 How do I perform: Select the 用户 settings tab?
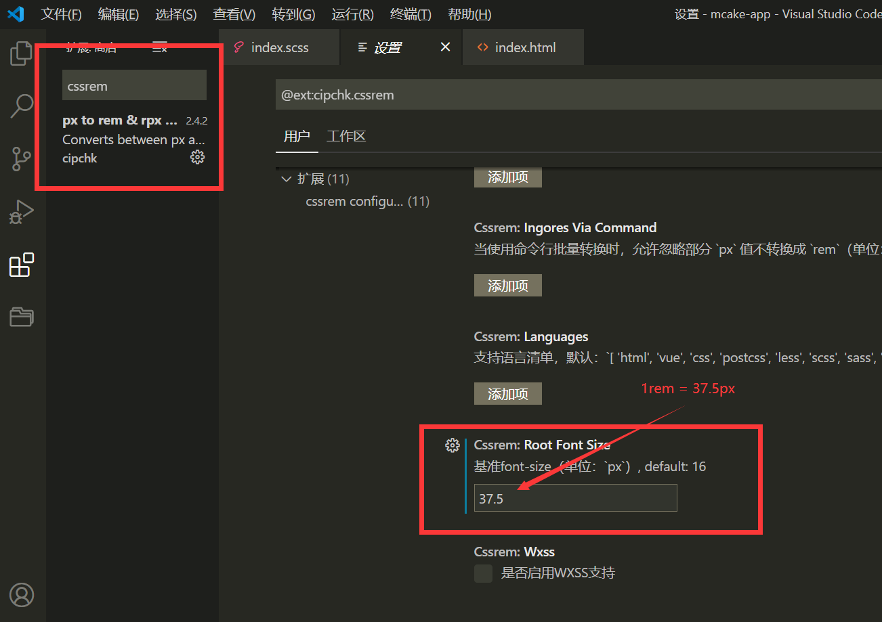(x=297, y=136)
